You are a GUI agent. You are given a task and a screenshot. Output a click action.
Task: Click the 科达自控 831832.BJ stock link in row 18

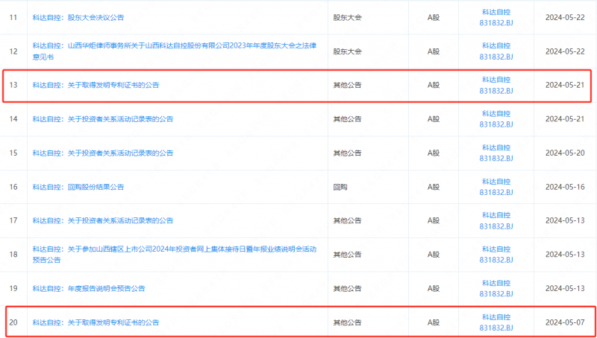(x=496, y=255)
